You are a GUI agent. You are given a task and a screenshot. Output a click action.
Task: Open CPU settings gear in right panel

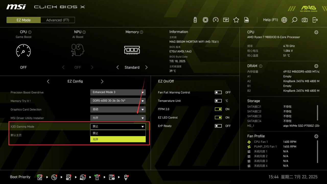coord(316,32)
